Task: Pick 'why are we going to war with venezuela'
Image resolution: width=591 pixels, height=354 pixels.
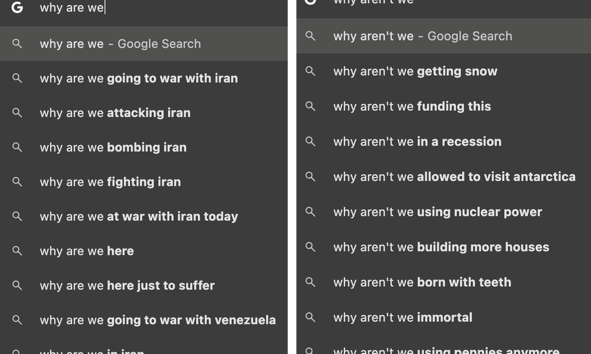Action: point(158,320)
